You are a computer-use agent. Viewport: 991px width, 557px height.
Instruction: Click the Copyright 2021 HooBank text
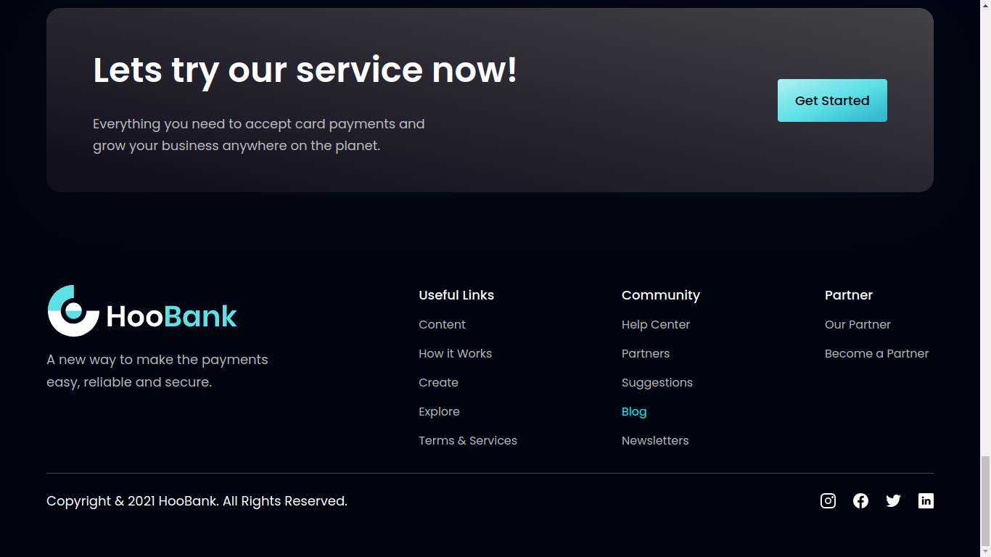[197, 500]
